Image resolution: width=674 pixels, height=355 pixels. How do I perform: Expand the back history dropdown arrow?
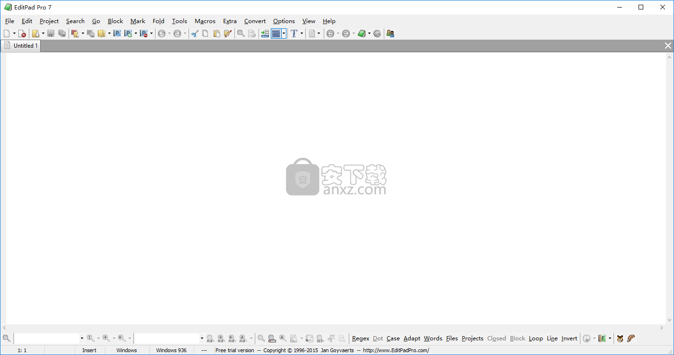[x=338, y=34]
